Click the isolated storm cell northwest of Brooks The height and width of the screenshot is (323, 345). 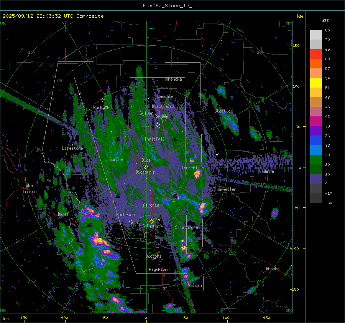pos(274,213)
